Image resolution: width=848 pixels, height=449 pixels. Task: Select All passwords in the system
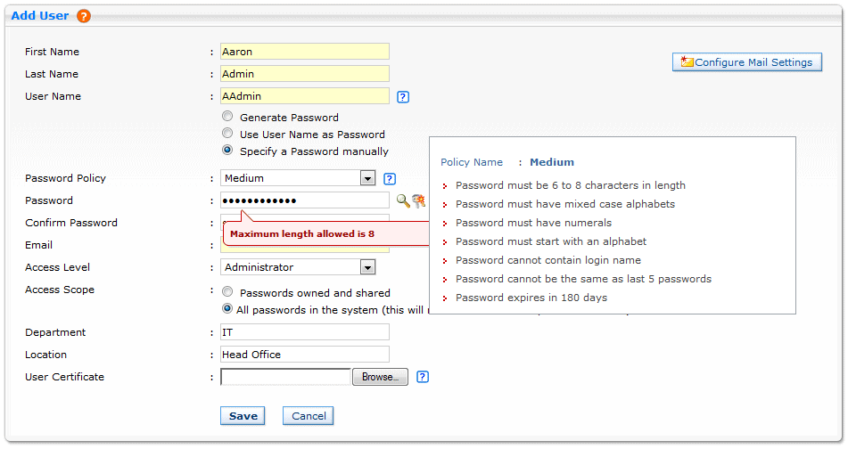coord(227,308)
